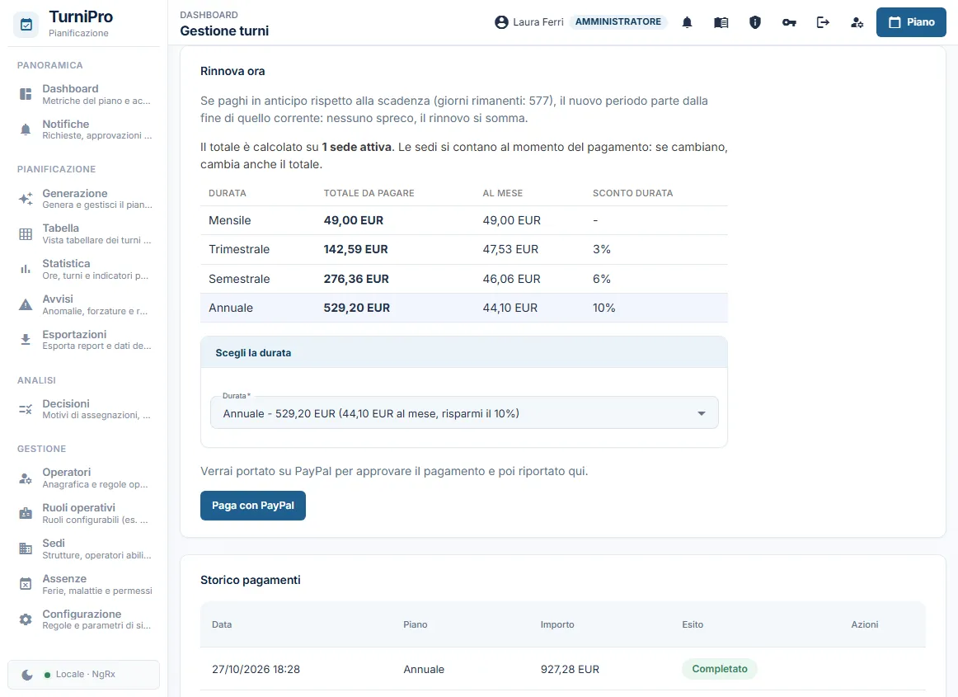Click the Configurazione gear icon

(26, 619)
